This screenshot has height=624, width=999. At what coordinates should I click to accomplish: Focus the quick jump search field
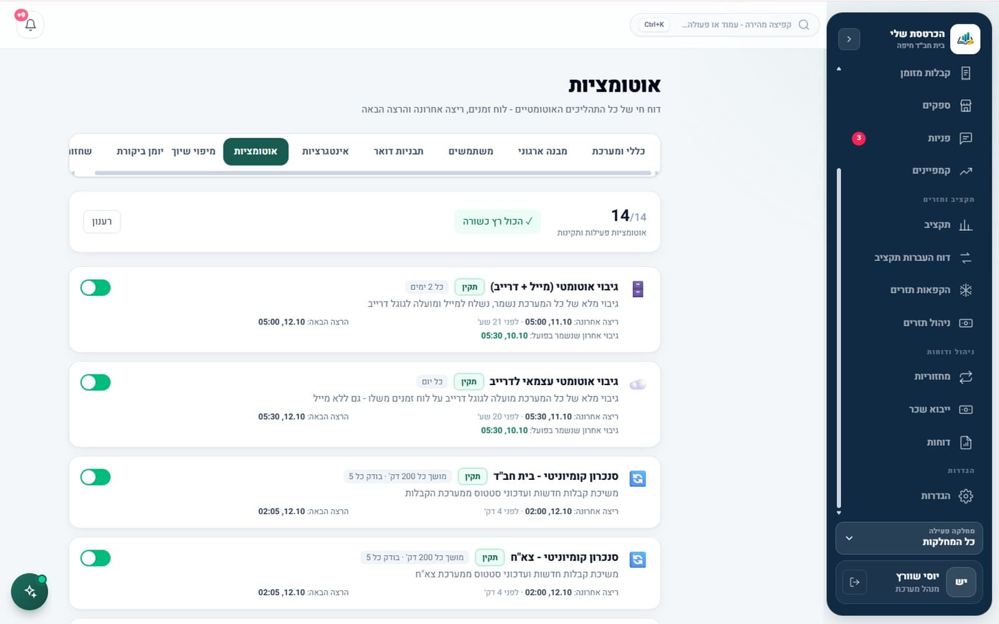pyautogui.click(x=724, y=25)
